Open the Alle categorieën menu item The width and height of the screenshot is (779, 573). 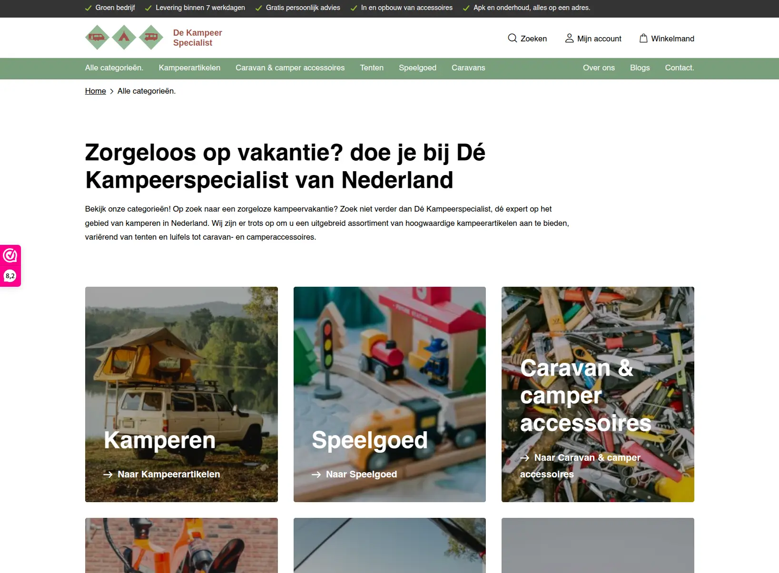114,68
